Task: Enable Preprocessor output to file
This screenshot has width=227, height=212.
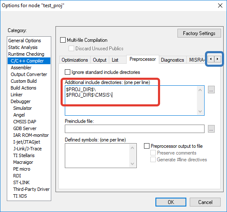Action: [147, 146]
